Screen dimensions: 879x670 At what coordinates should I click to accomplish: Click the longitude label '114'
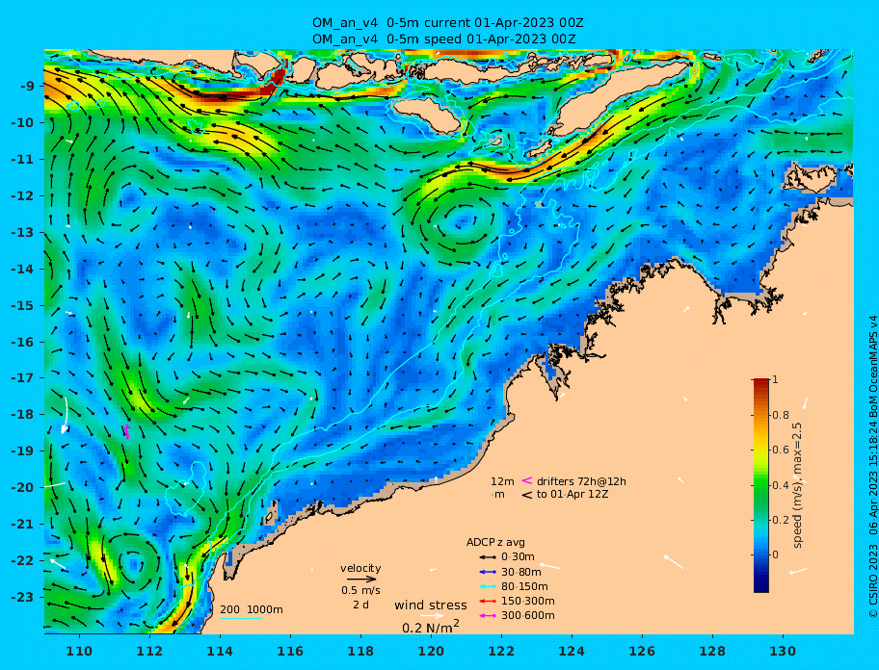pos(221,651)
